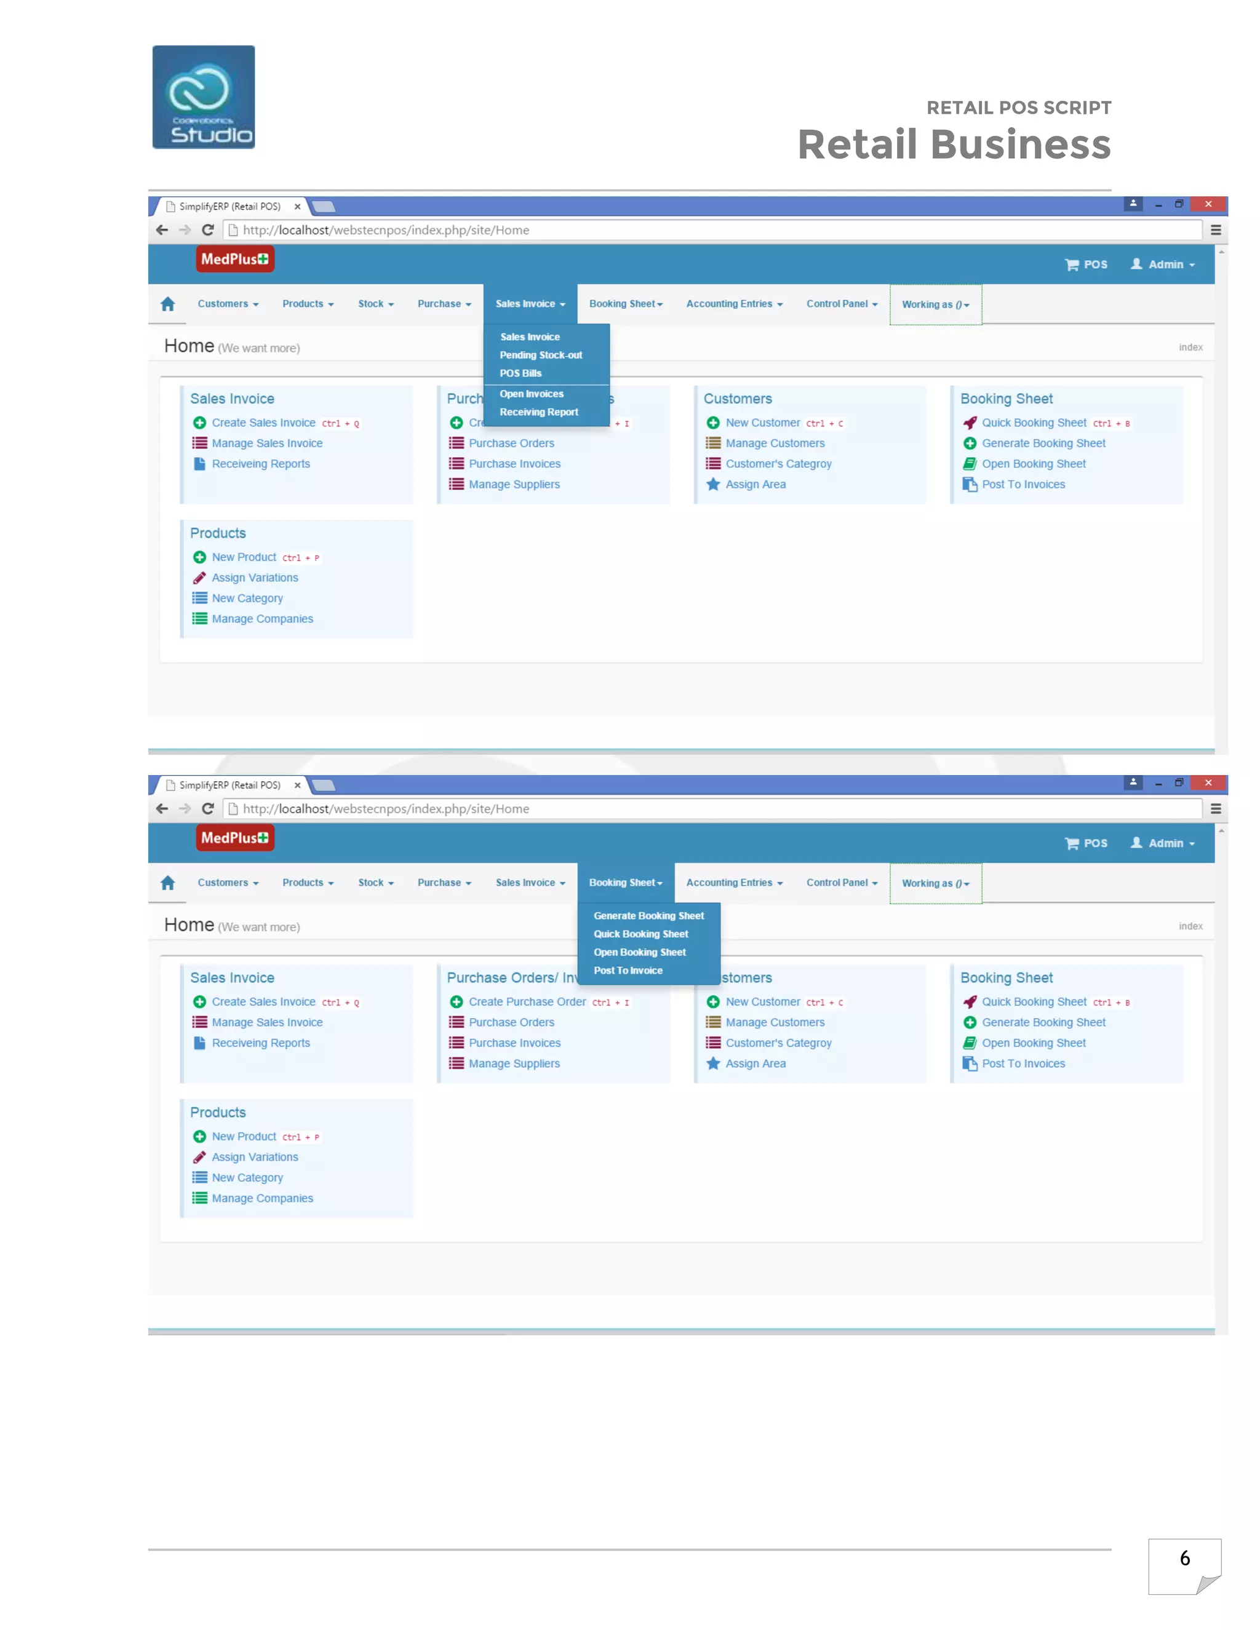Open the Manage Suppliers link in the bottom screenshot

pos(514,1063)
